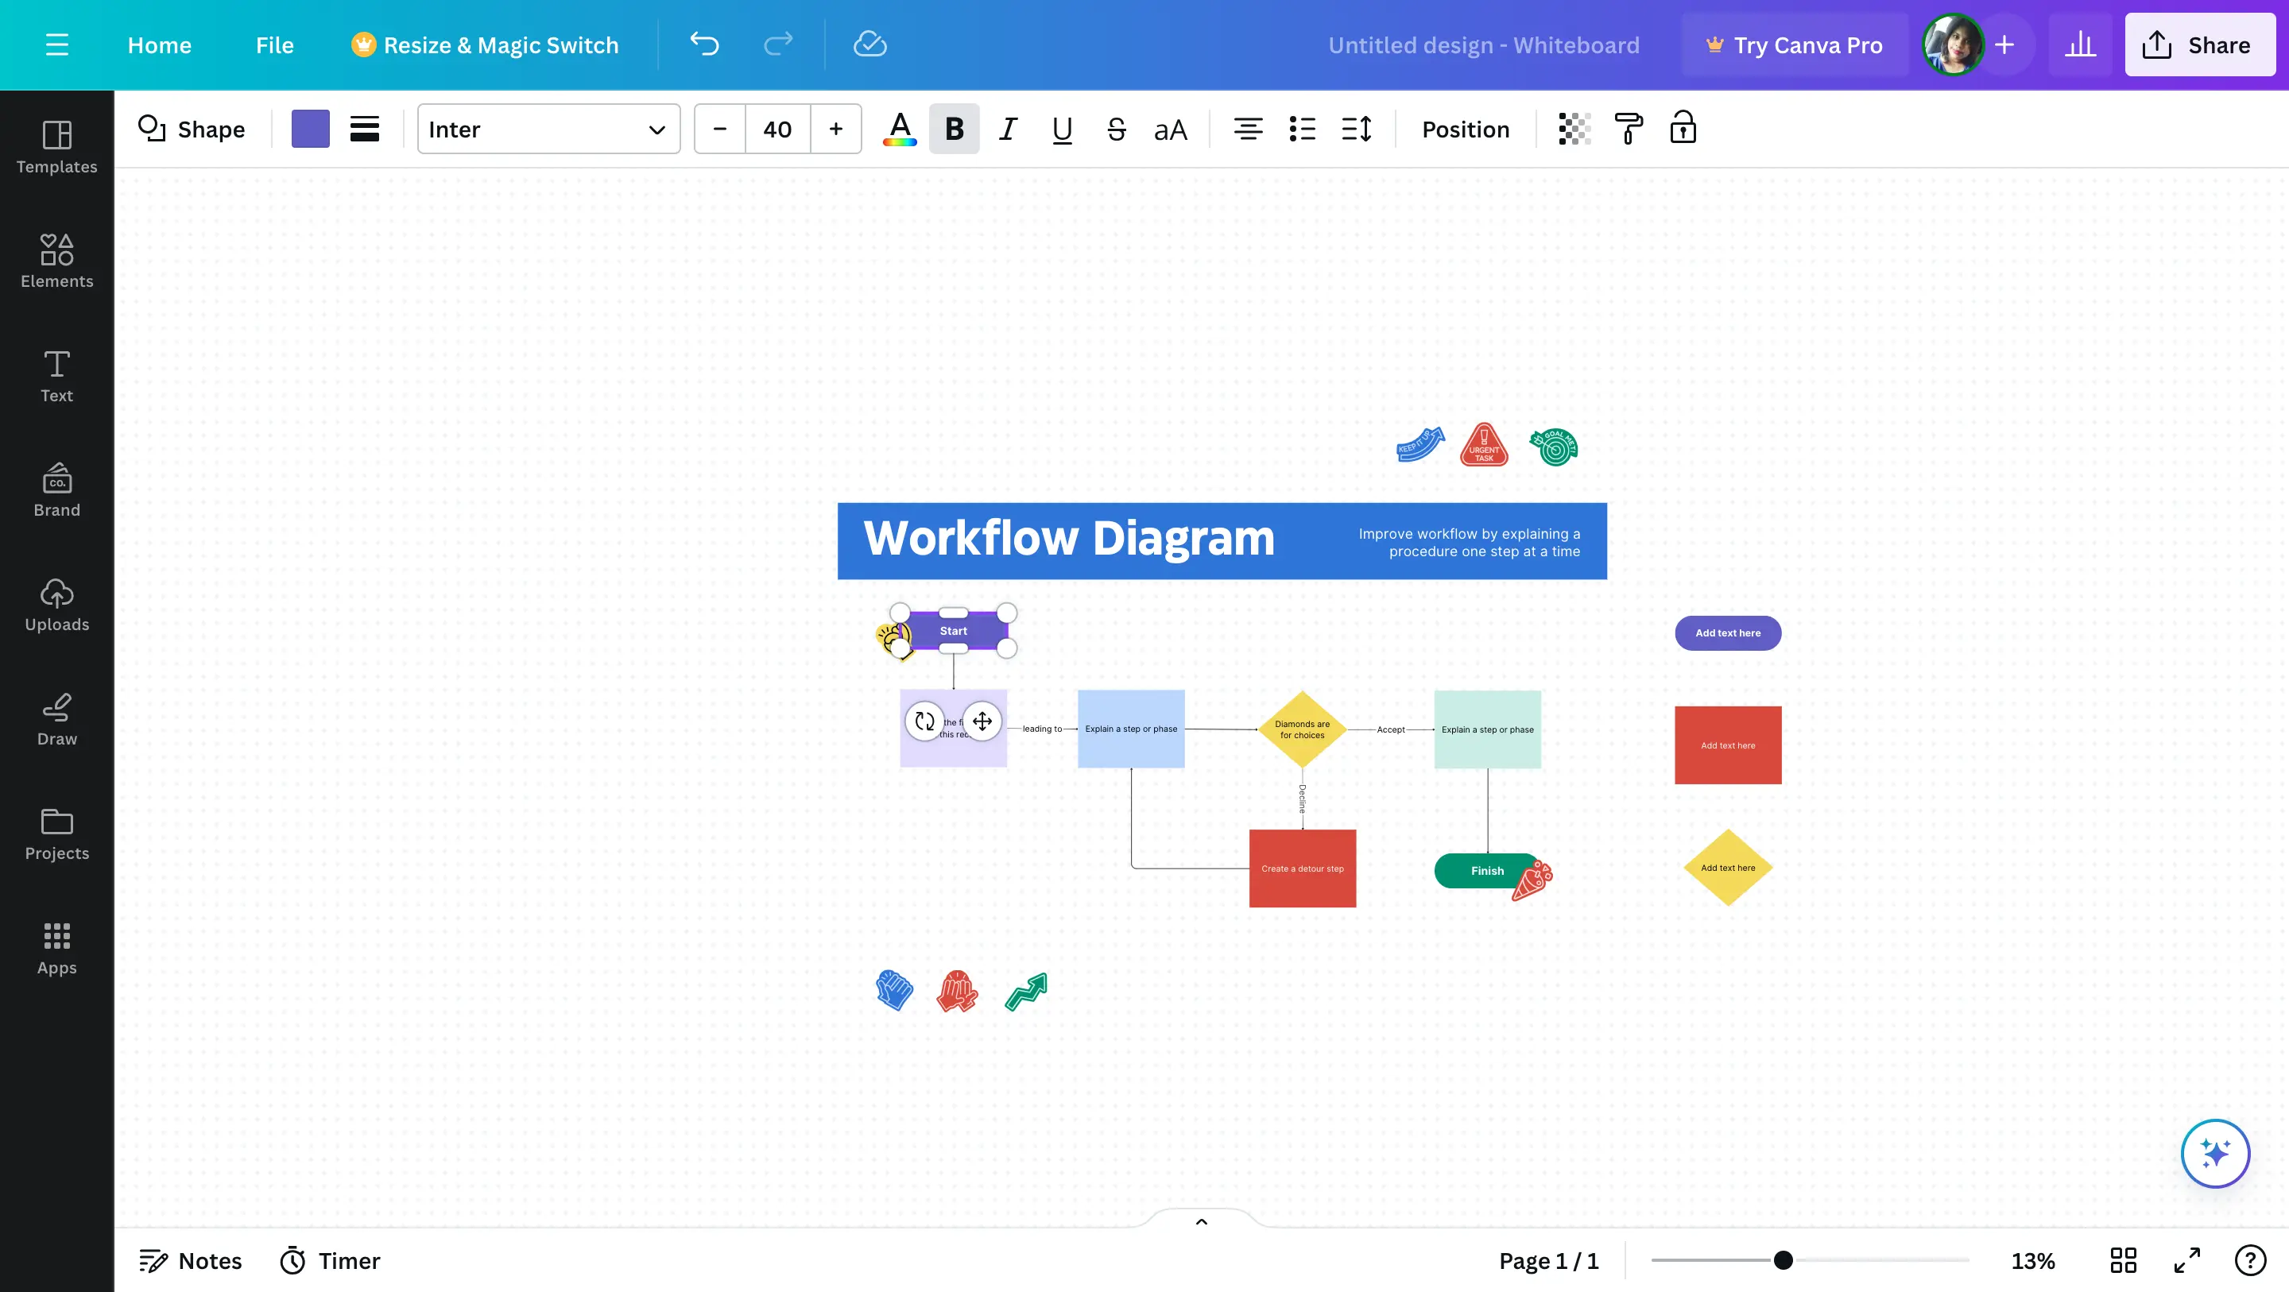Click the cloud save status icon

click(x=870, y=44)
